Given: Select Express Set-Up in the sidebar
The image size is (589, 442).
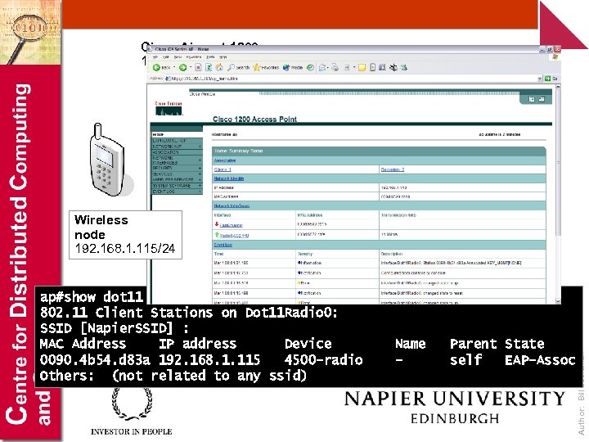Looking at the screenshot, I should pyautogui.click(x=177, y=141).
